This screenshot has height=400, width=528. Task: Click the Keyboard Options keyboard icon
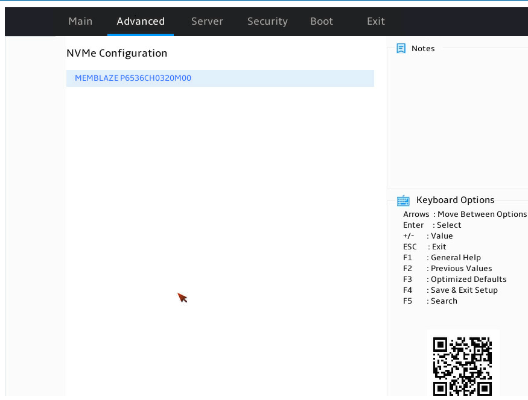coord(403,201)
